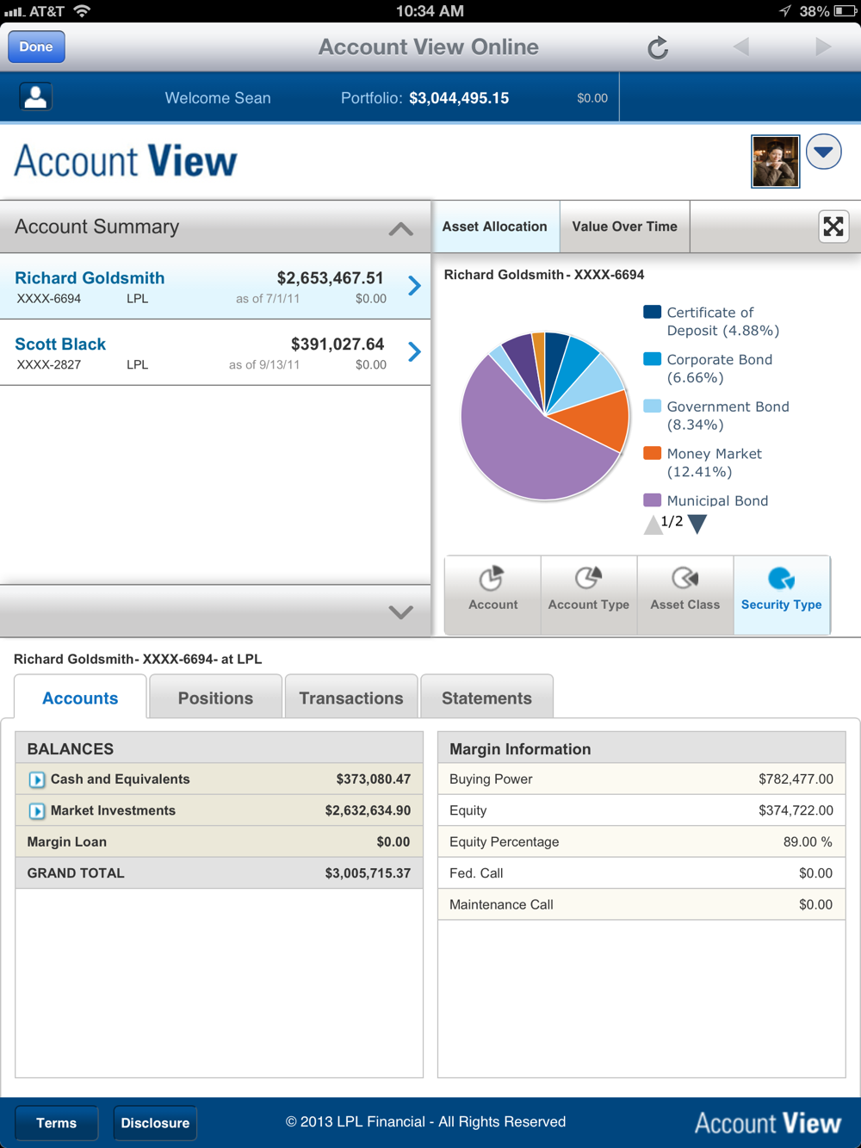This screenshot has height=1148, width=861.
Task: Open the advisor dropdown arrow button
Action: tap(824, 152)
